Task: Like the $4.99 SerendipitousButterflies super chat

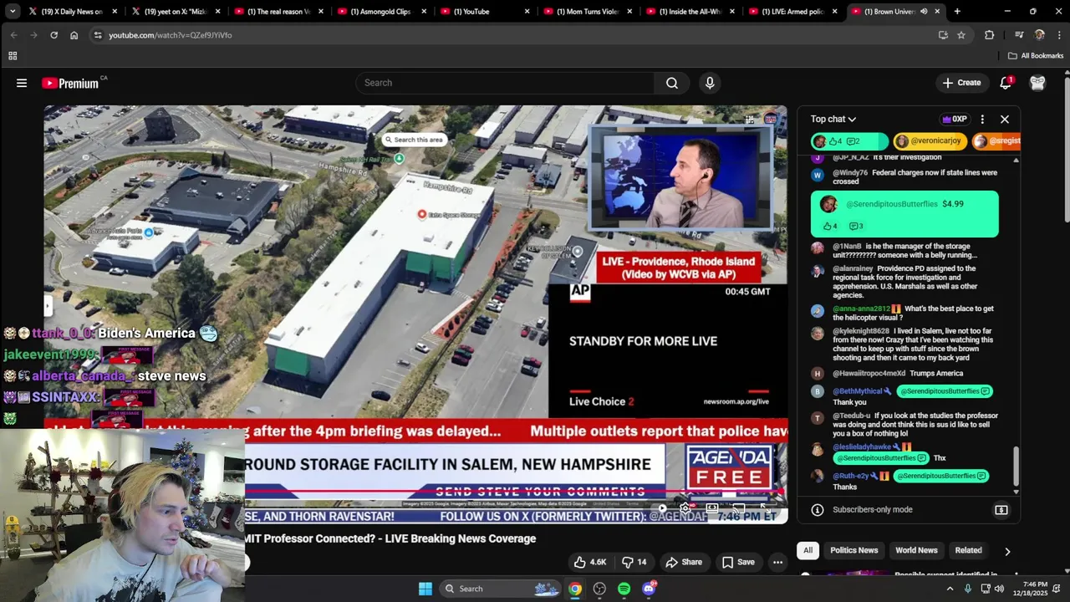Action: point(830,227)
